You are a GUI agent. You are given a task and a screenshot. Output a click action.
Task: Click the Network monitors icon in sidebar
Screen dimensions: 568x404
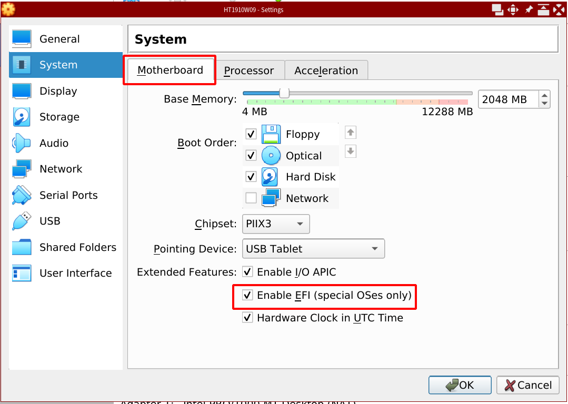tap(22, 169)
